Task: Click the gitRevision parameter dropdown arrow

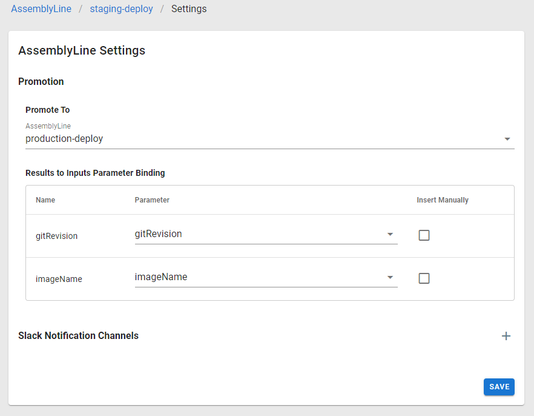Action: (390, 234)
